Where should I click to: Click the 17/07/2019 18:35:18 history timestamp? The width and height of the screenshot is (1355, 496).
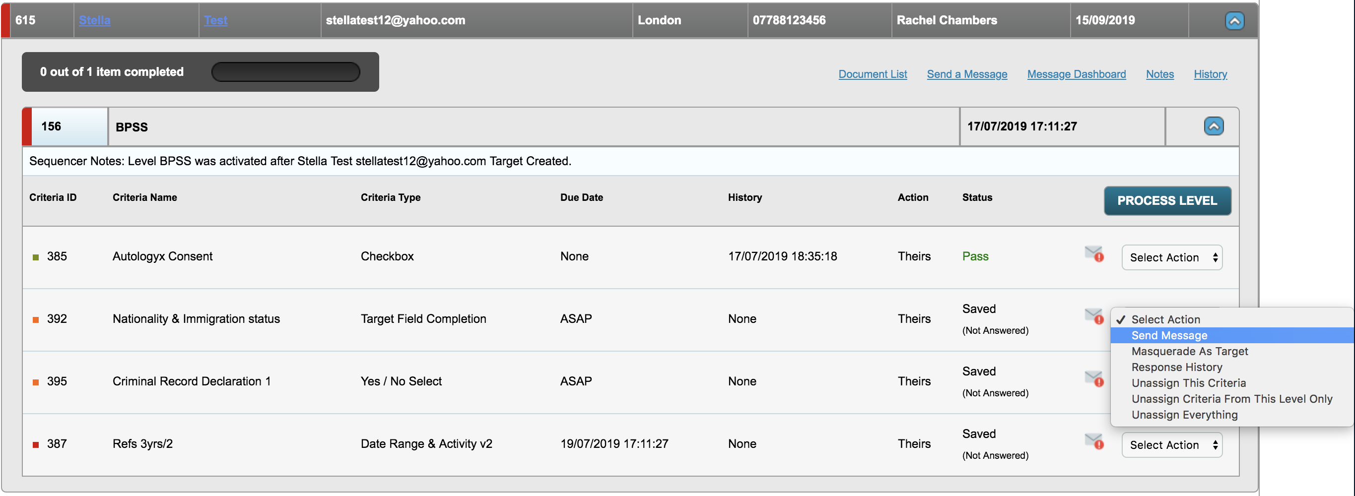(x=782, y=256)
